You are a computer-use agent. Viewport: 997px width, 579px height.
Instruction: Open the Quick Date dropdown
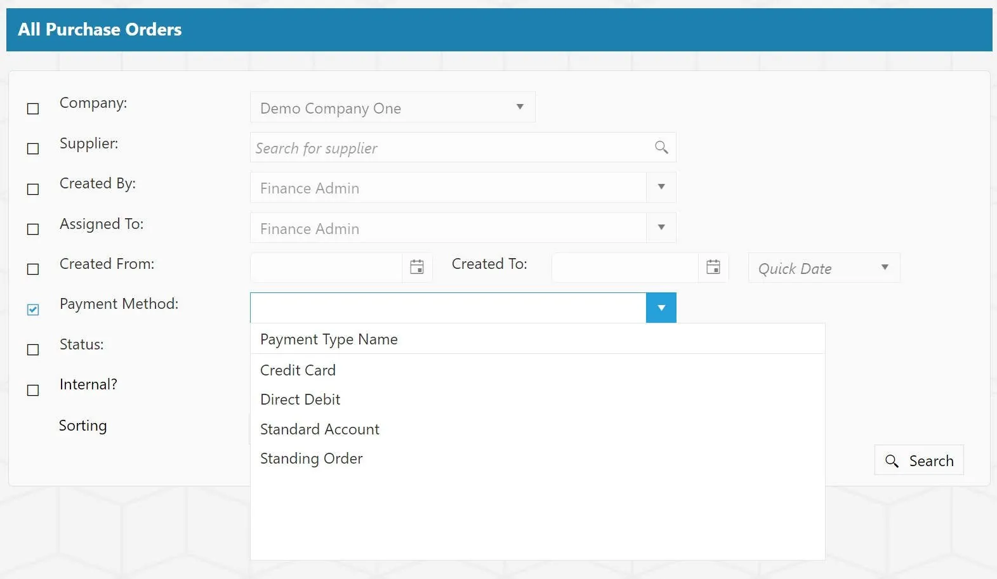coord(824,268)
